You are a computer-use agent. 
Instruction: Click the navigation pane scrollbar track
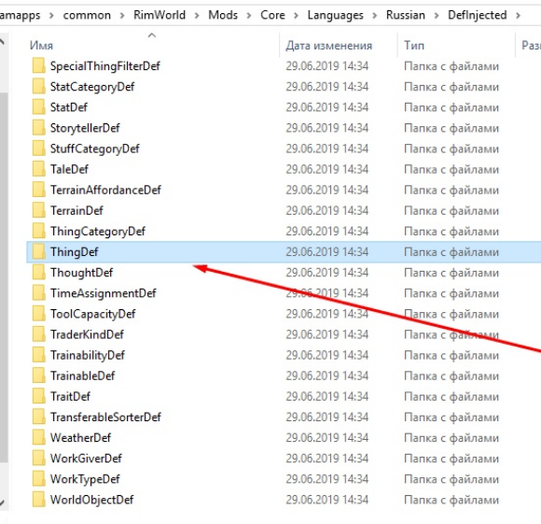[4, 276]
